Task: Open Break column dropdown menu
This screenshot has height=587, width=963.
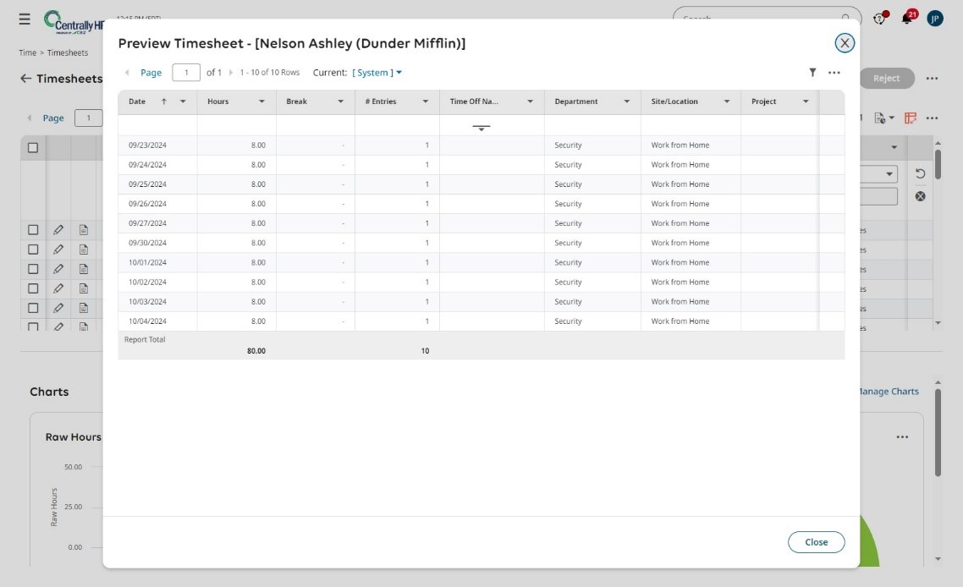Action: 340,101
